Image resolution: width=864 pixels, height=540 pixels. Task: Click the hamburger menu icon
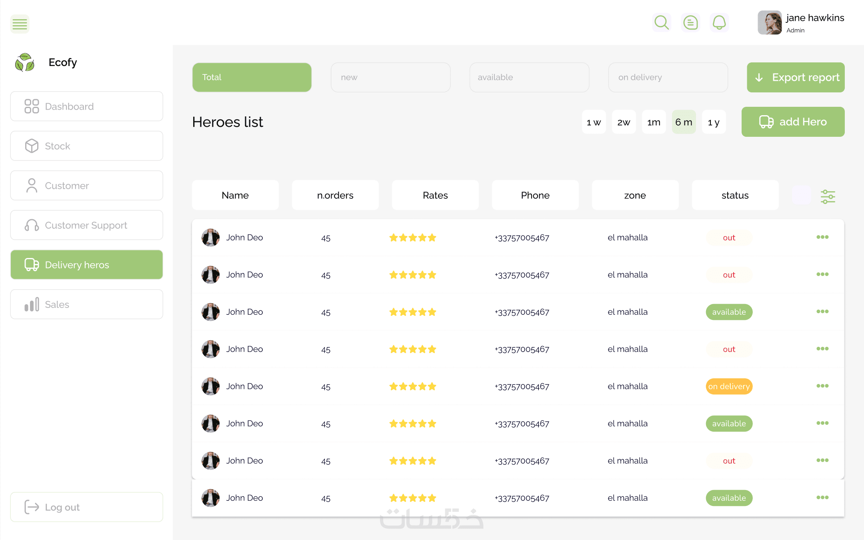(20, 24)
